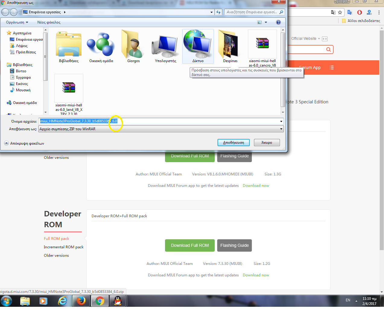Select Full ROM pack under Developer ROM
384x333 pixels.
56,238
